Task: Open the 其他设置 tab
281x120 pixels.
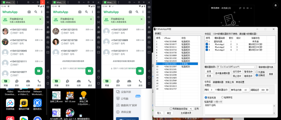Action: click(240, 82)
